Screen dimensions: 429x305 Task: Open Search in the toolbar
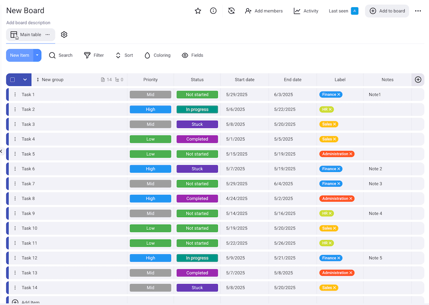(61, 55)
